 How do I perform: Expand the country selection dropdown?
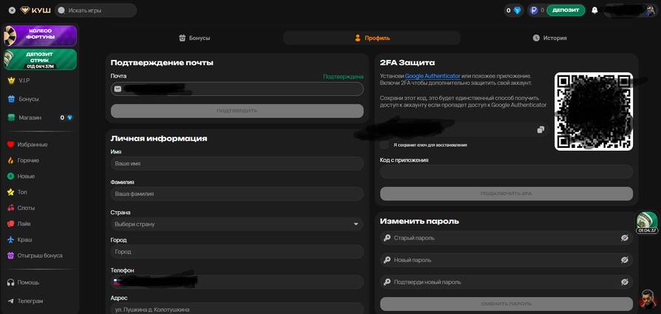pos(355,224)
